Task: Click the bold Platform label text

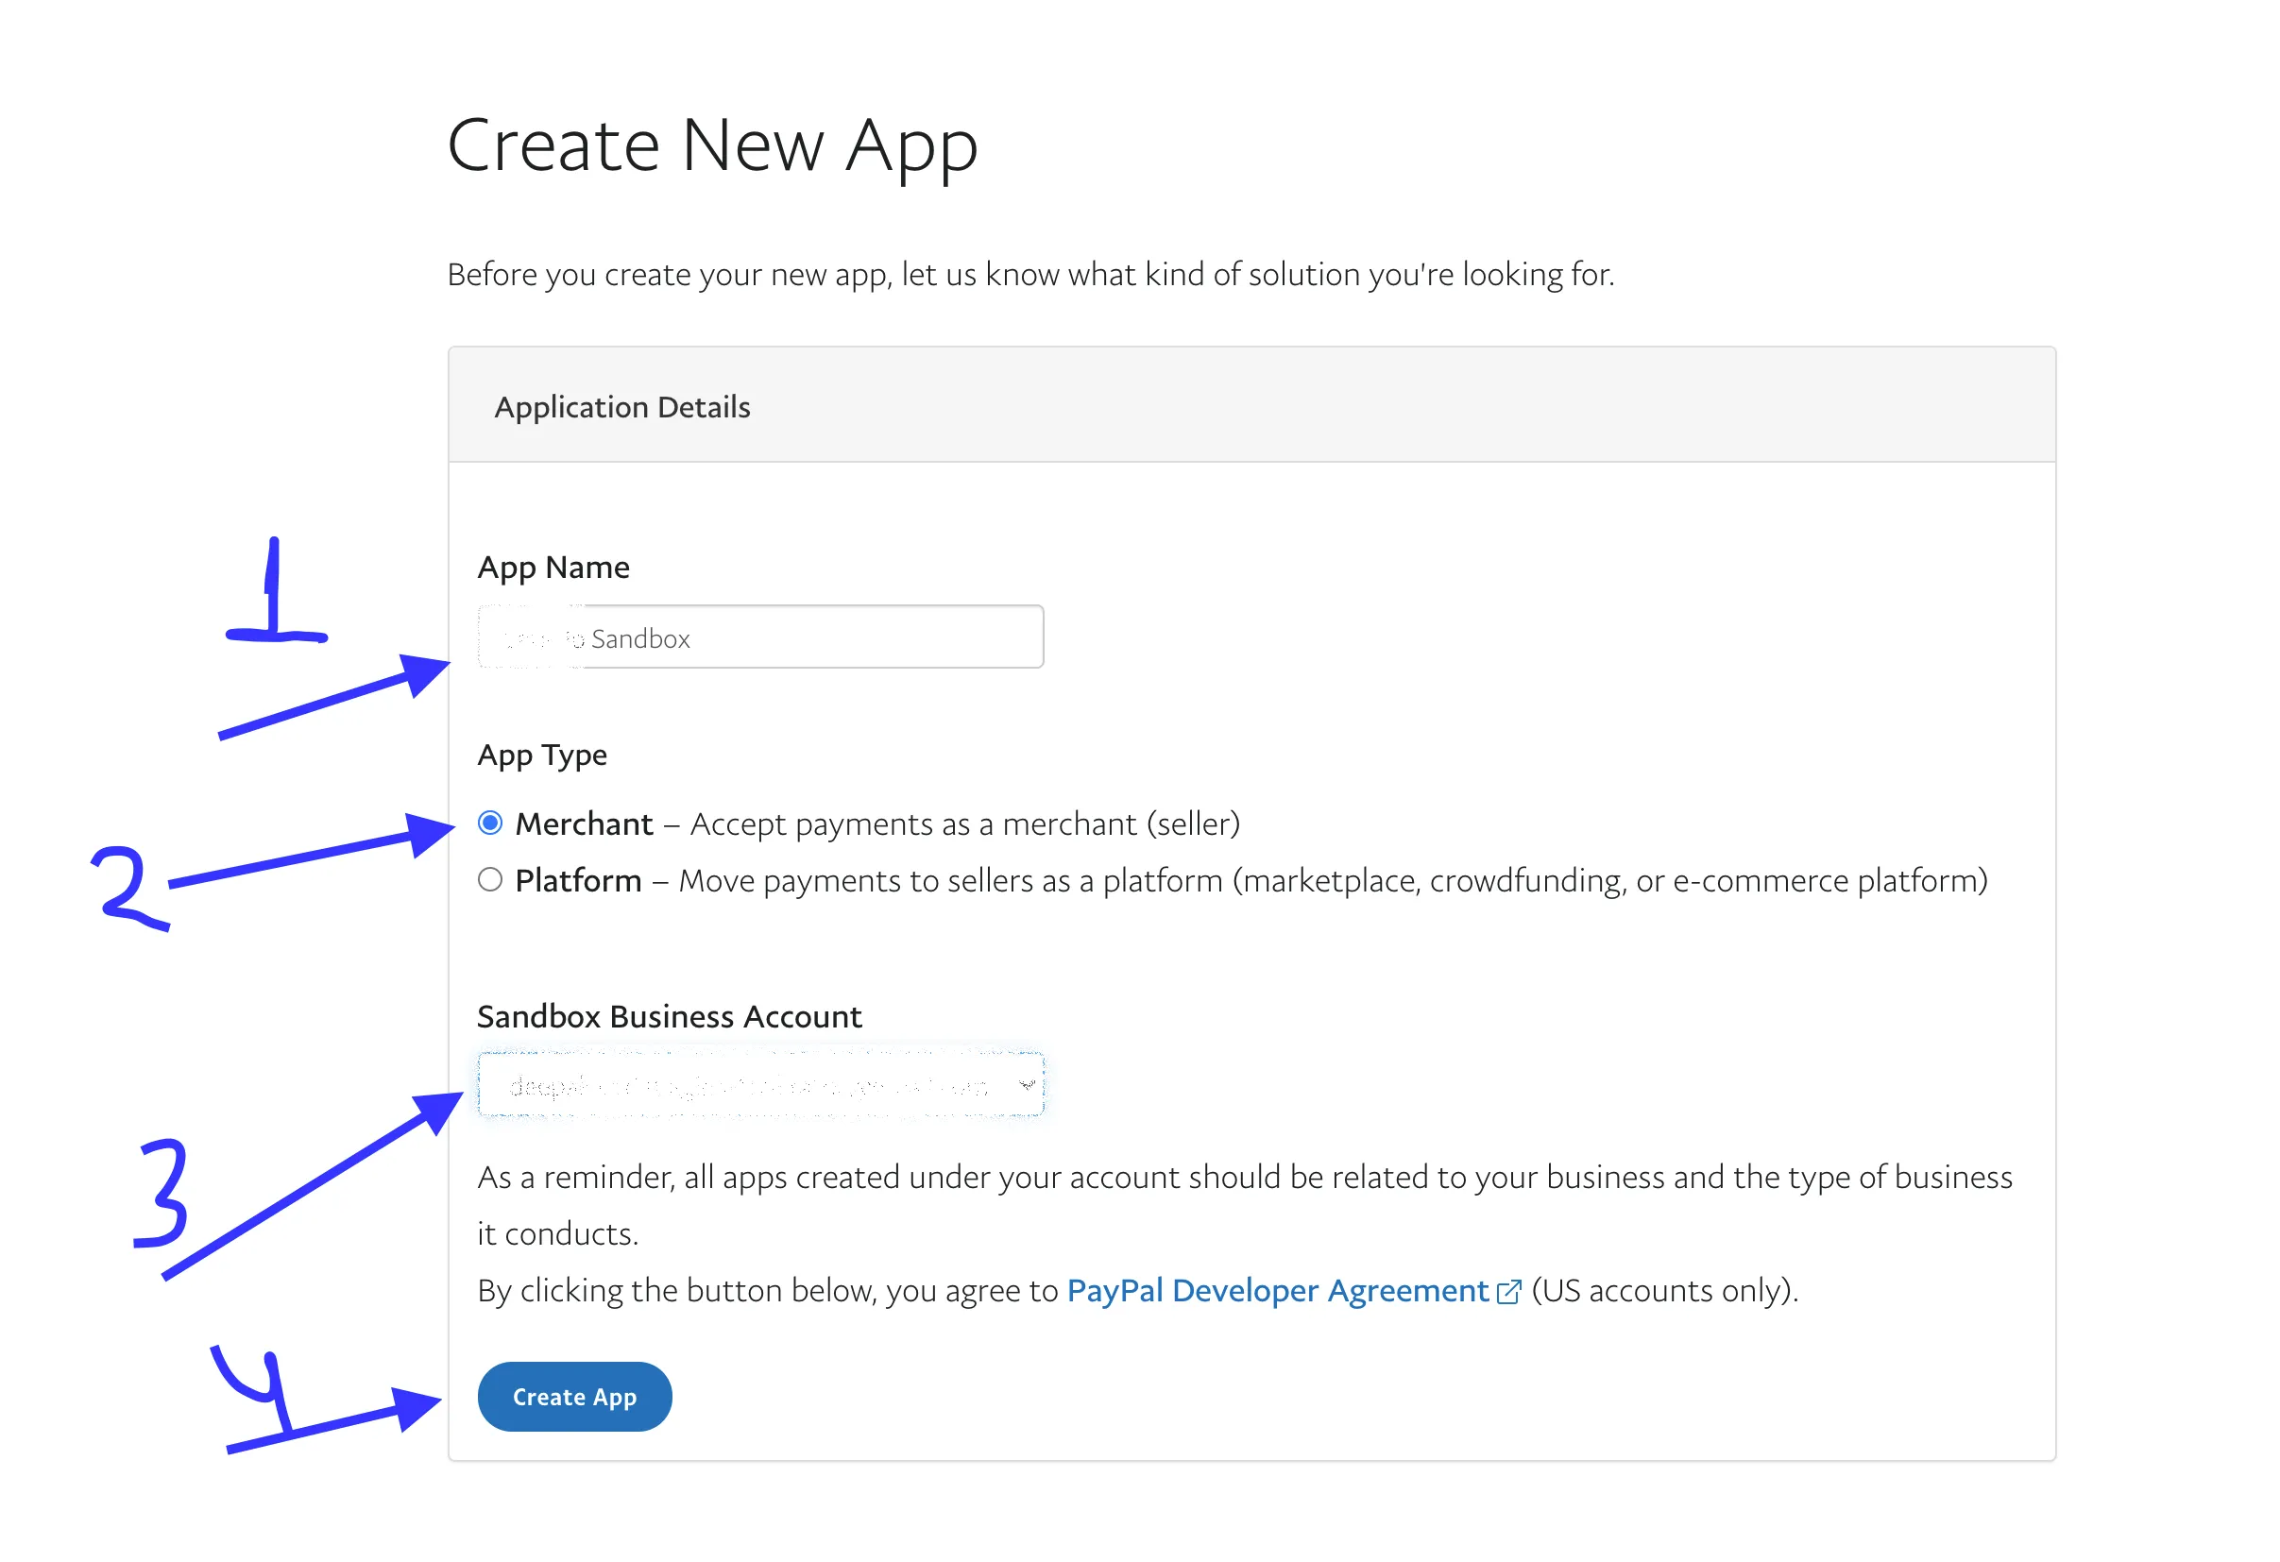Action: (578, 881)
